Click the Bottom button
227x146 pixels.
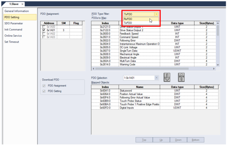pyautogui.click(x=195, y=140)
